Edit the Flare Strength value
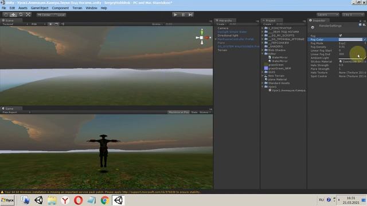The height and width of the screenshot is (206, 367). (352, 69)
